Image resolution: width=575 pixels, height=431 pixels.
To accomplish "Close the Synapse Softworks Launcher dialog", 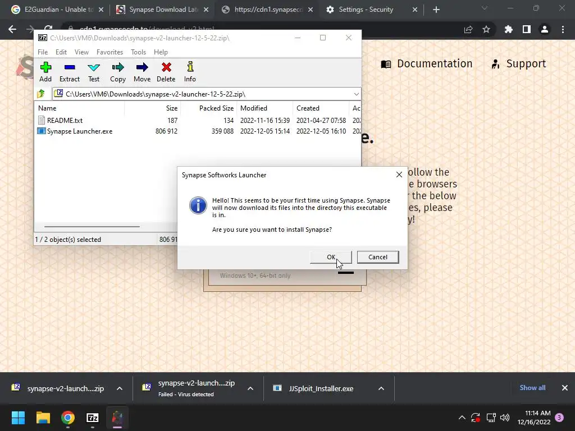I will point(399,175).
